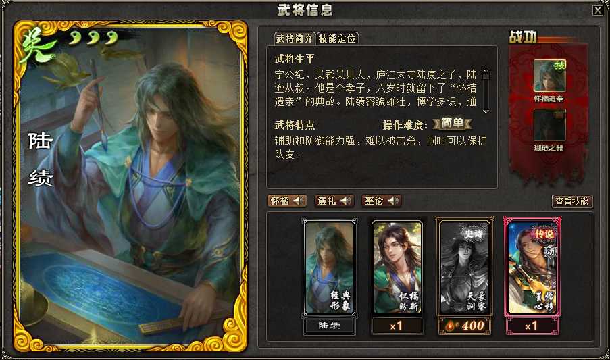Open the 查看技能 button
This screenshot has height=360, width=610.
pos(572,201)
